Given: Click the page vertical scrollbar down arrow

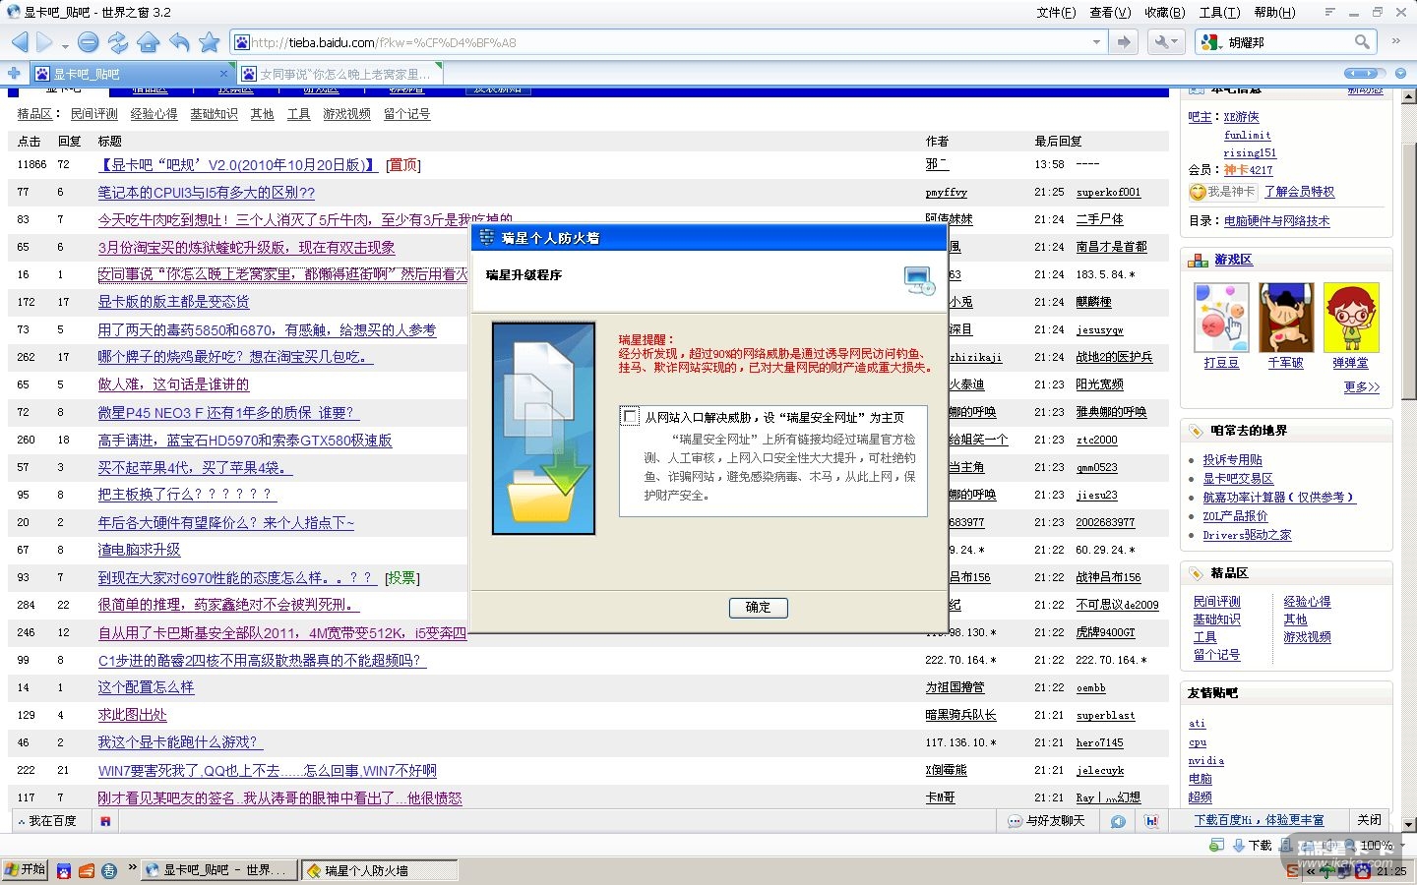Looking at the screenshot, I should (1409, 824).
